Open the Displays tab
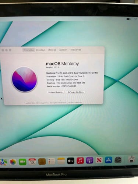This screenshot has width=138, height=184. click(41, 50)
